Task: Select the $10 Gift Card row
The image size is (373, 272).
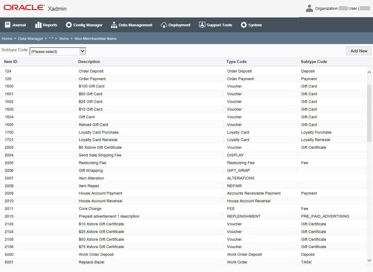Action: click(x=184, y=109)
